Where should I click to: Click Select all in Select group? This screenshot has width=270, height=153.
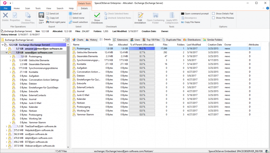point(75,14)
